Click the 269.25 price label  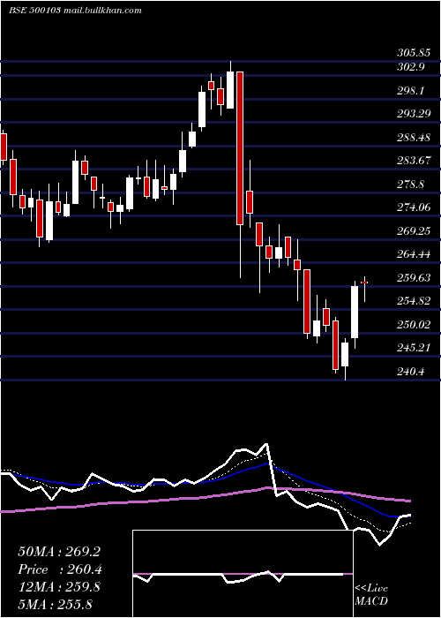414,231
